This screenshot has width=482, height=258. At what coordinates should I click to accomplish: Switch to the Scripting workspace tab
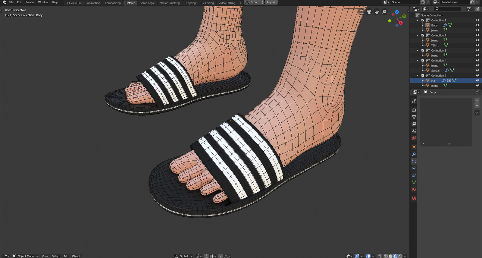[x=190, y=3]
